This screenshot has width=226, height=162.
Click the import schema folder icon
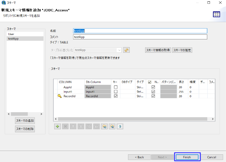pyautogui.click(x=104, y=127)
